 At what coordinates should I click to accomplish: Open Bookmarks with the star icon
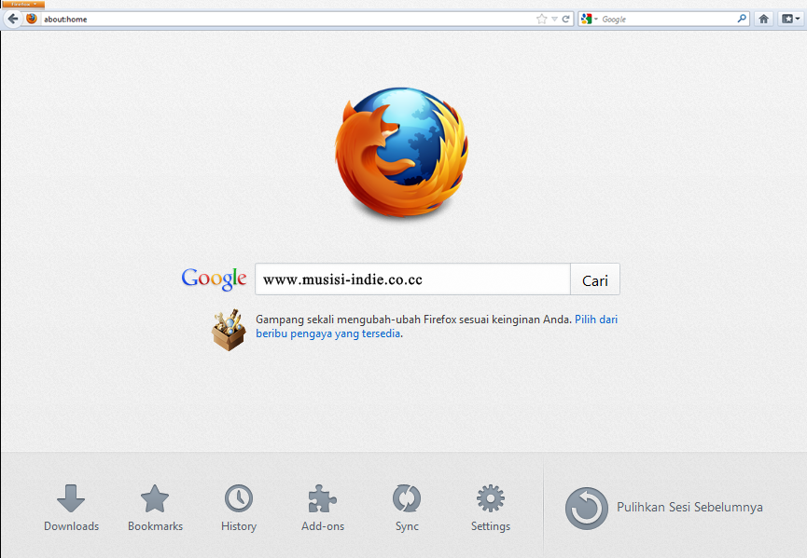[x=155, y=498]
